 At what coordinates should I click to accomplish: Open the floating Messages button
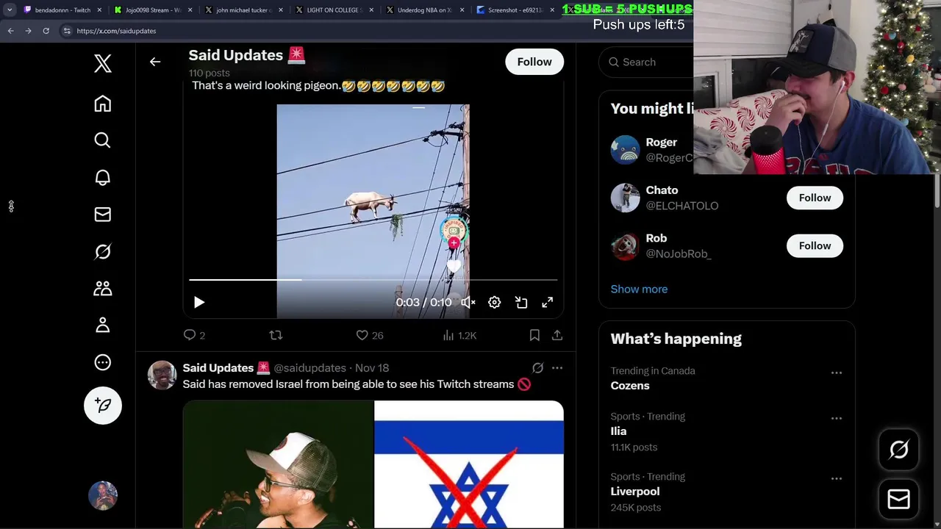click(899, 500)
